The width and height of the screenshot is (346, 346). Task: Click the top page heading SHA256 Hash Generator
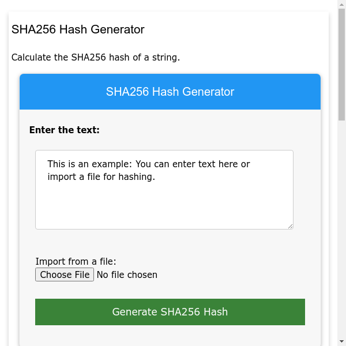click(x=78, y=29)
